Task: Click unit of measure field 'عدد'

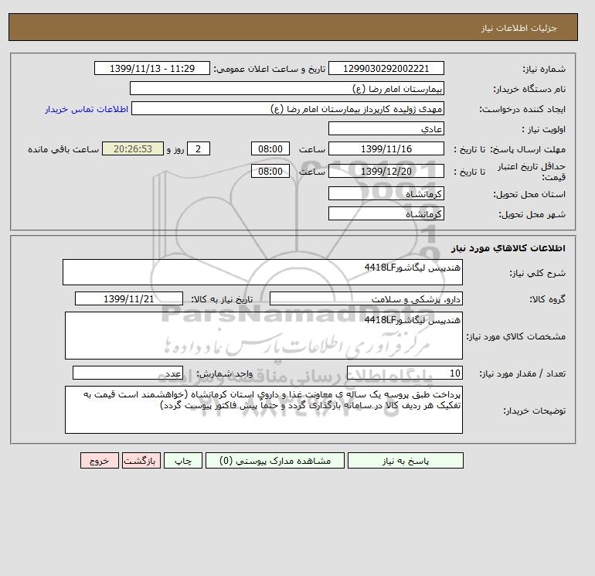Action: tap(127, 373)
